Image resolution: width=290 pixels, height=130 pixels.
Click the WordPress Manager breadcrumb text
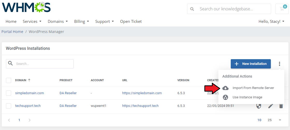[x=46, y=32]
